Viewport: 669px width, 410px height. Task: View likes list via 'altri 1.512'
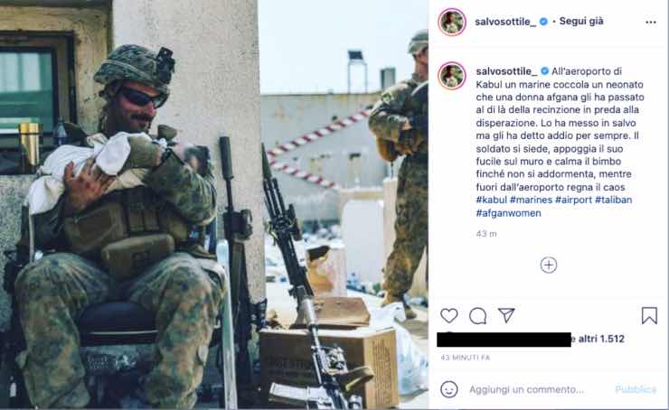pyautogui.click(x=601, y=339)
